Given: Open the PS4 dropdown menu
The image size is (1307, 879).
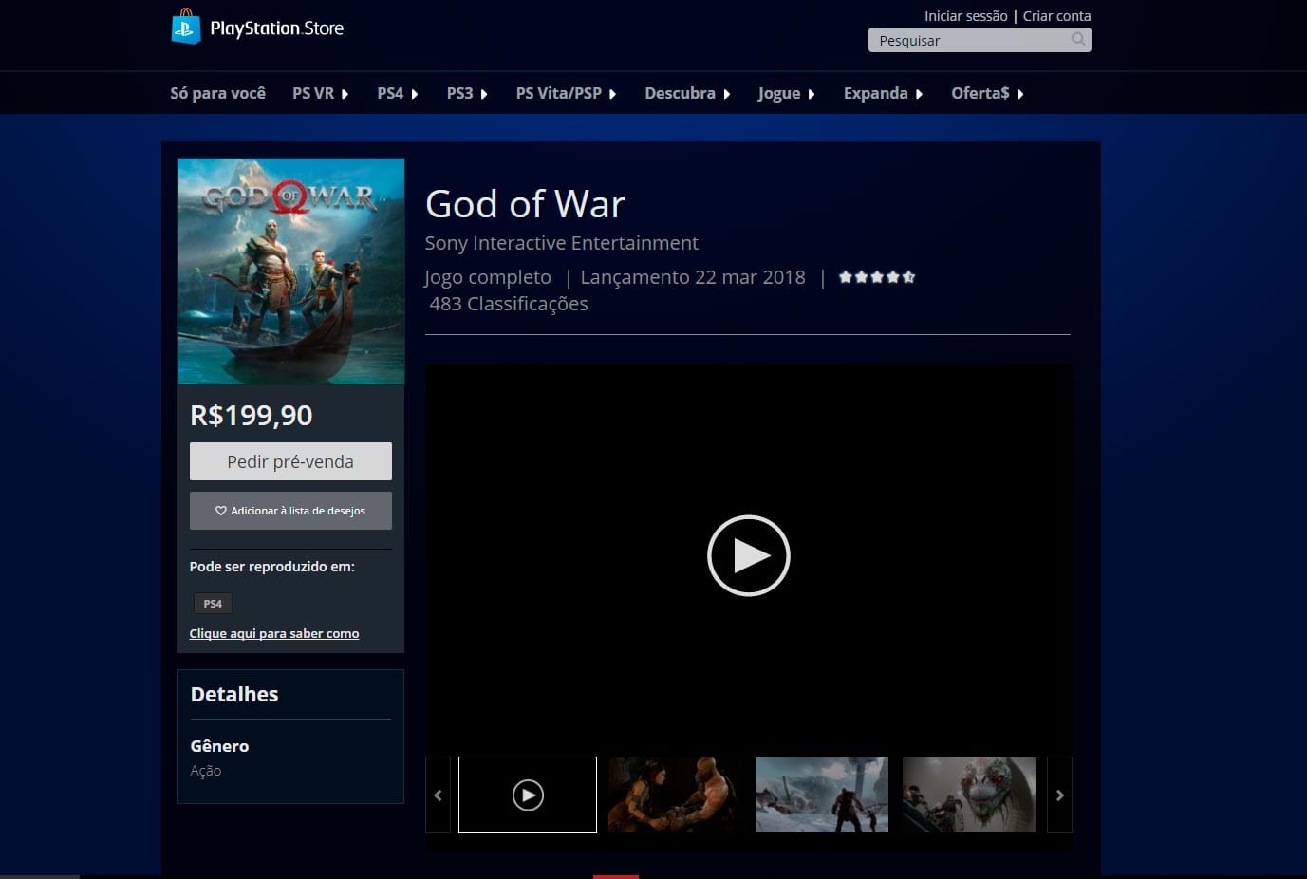Looking at the screenshot, I should pos(397,93).
